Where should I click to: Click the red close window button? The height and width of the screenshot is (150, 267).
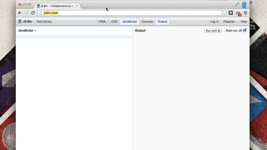coord(20,5)
